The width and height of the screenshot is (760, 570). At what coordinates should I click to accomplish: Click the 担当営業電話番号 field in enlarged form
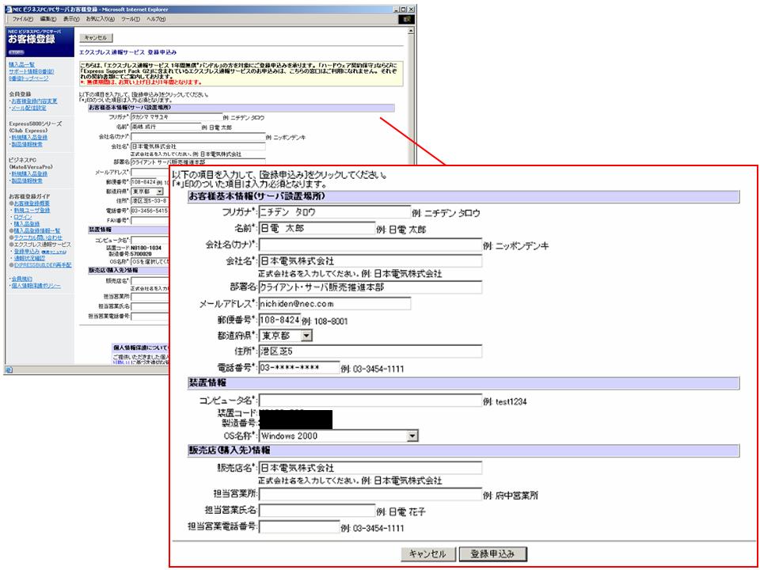[299, 526]
